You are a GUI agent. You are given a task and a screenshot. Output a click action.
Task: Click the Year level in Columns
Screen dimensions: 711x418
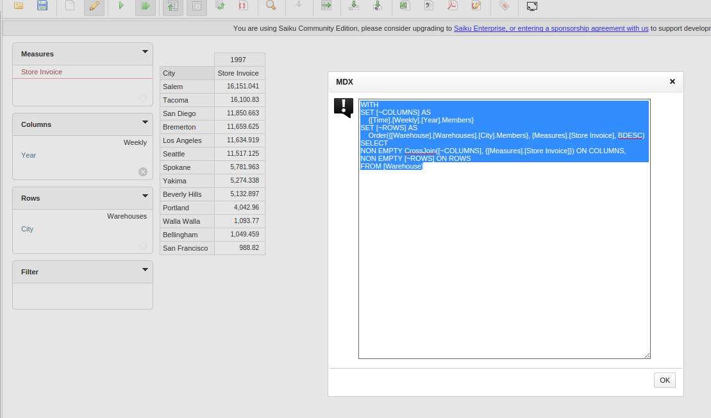29,155
